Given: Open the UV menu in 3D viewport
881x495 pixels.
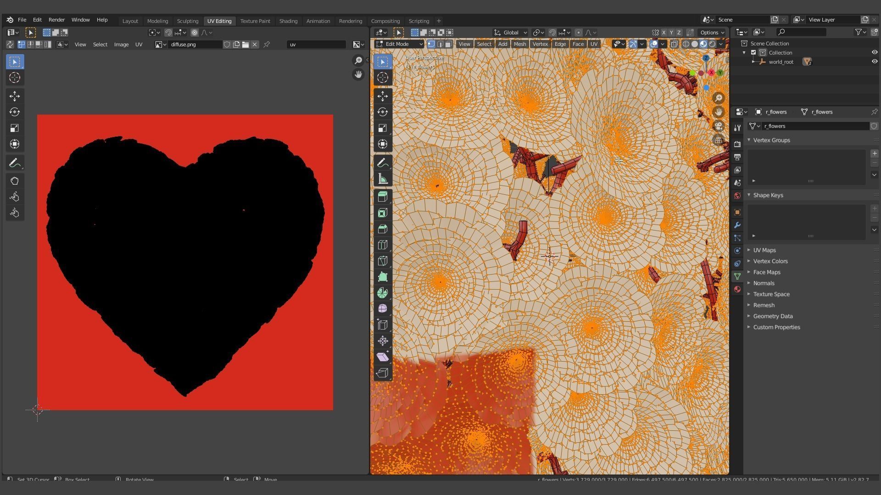Looking at the screenshot, I should (x=594, y=44).
